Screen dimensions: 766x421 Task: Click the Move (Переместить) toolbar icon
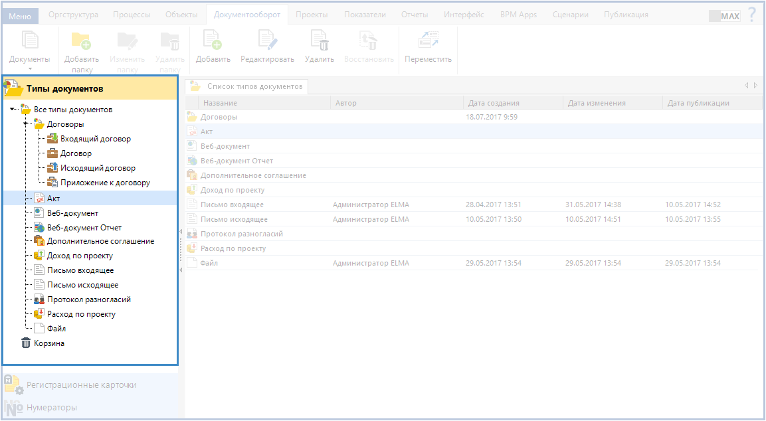[x=428, y=42]
